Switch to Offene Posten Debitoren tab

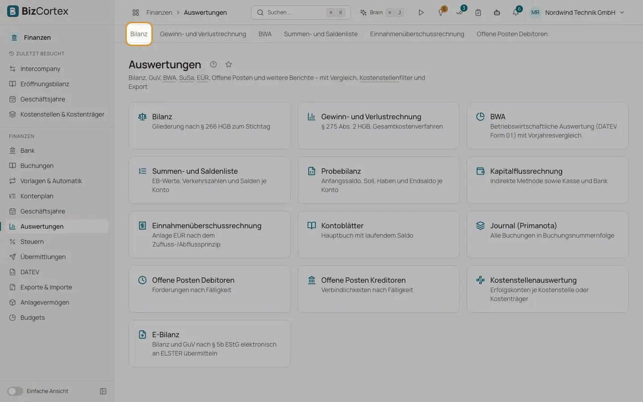pyautogui.click(x=512, y=34)
